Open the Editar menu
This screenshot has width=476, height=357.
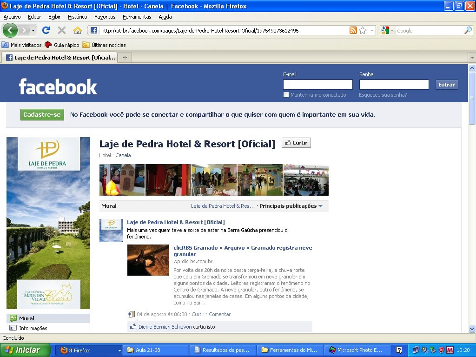34,17
